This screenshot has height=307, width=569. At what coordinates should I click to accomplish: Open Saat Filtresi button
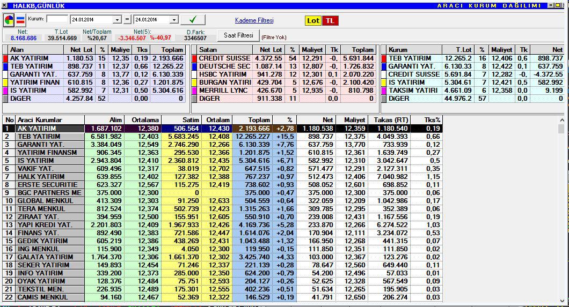[238, 35]
